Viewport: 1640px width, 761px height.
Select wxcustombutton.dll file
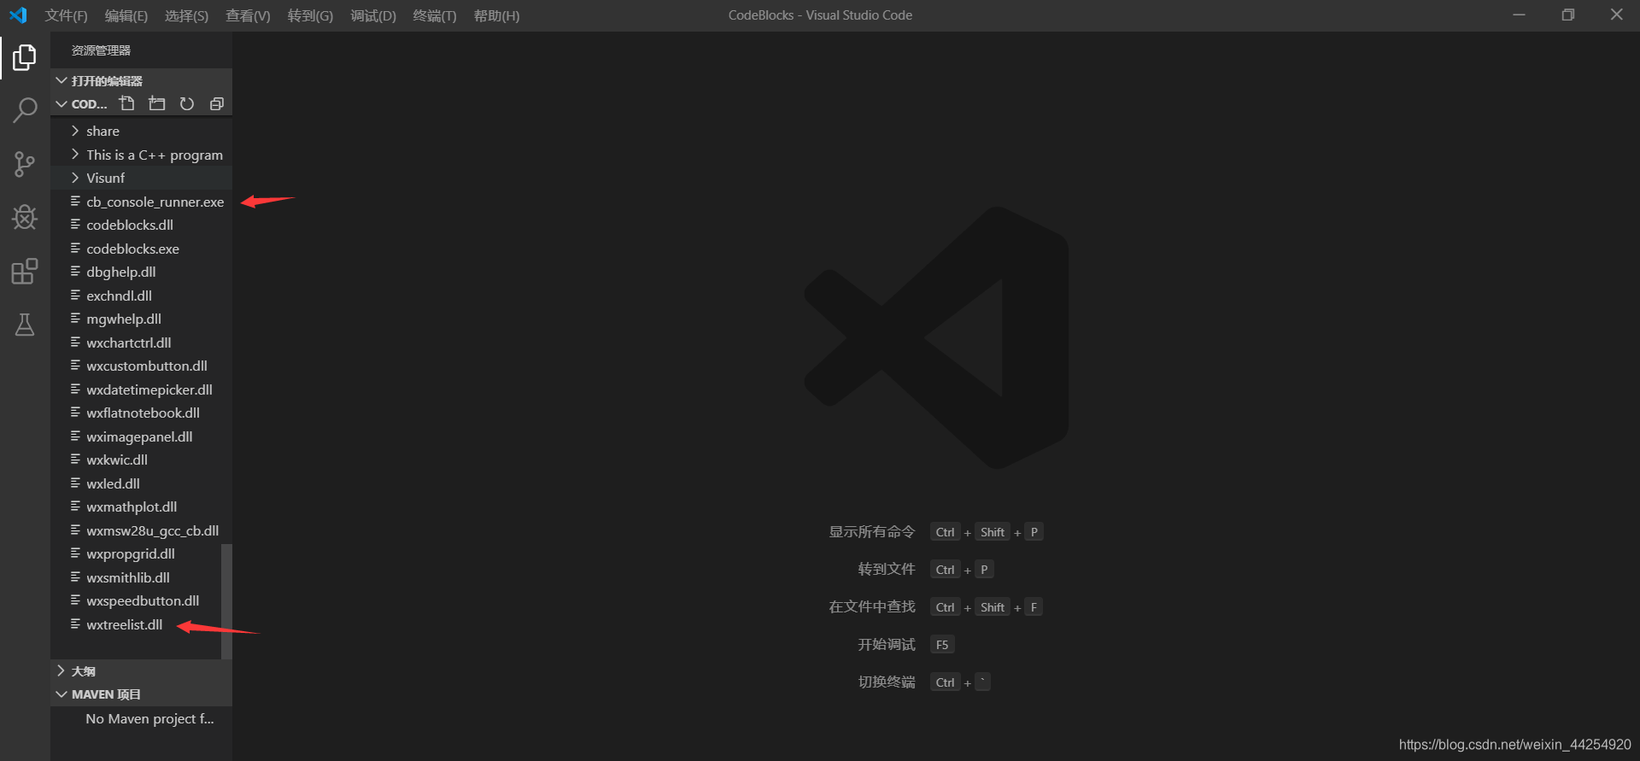[141, 366]
